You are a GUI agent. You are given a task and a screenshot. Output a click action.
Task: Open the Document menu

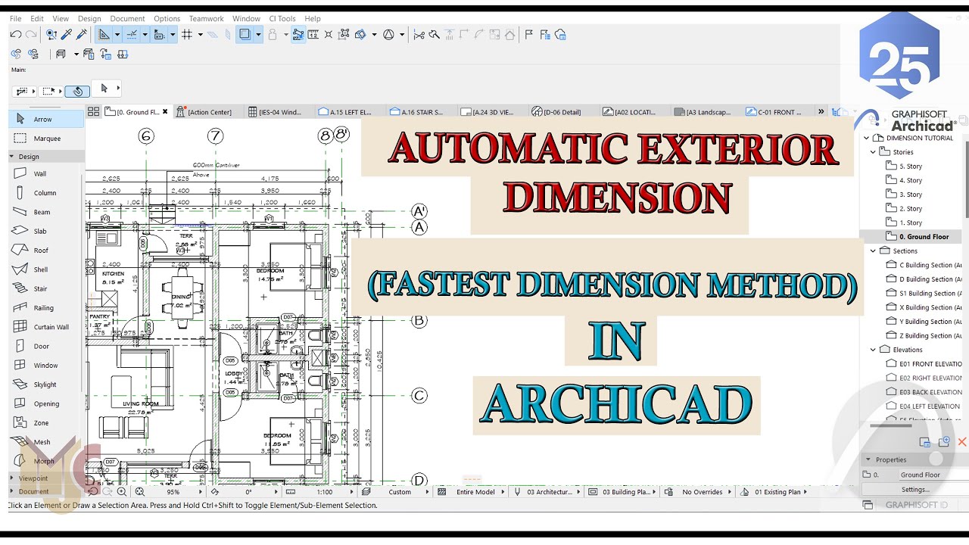pyautogui.click(x=127, y=18)
